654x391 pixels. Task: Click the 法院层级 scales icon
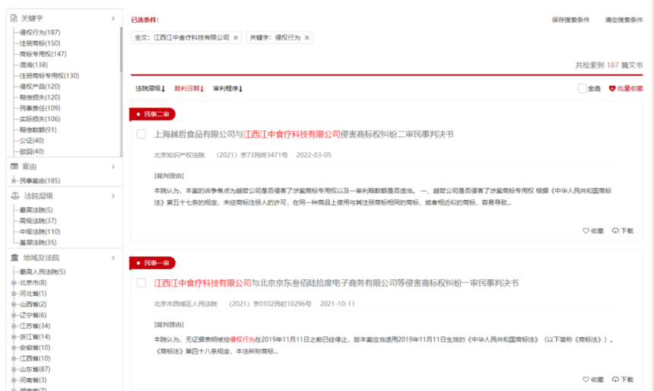pos(15,195)
